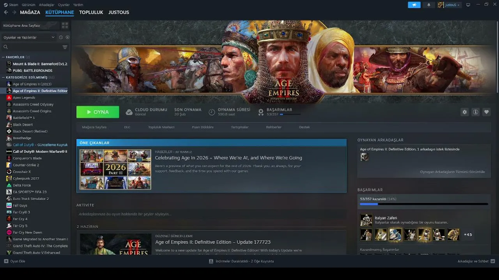Go back with the left arrow
This screenshot has height=280, width=499.
[x=6, y=12]
